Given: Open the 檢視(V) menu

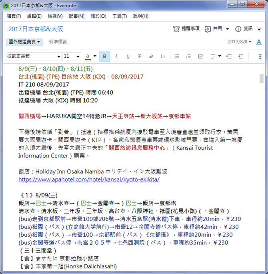Looking at the screenshot, I should point(55,16).
